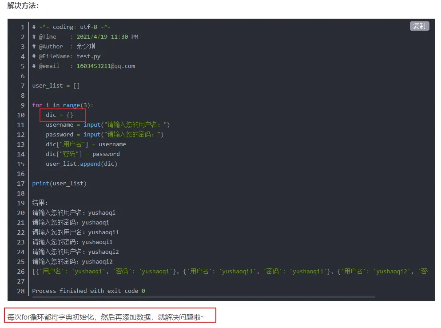The width and height of the screenshot is (441, 328).
Task: Click the dic["密码"] = password line
Action: pos(83,154)
